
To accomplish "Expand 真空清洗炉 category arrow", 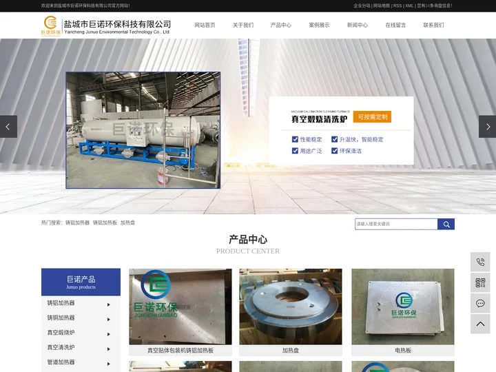I will point(109,349).
